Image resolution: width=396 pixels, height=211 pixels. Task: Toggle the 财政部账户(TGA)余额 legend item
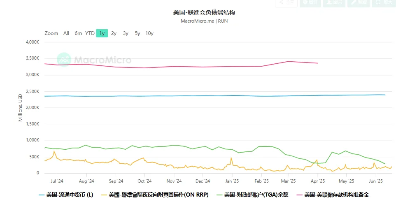[x=253, y=195]
